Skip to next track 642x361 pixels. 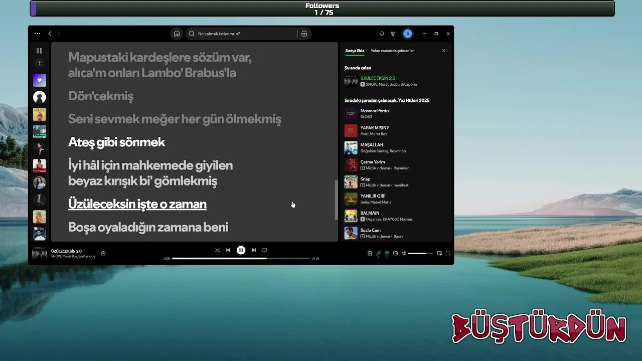click(x=254, y=250)
